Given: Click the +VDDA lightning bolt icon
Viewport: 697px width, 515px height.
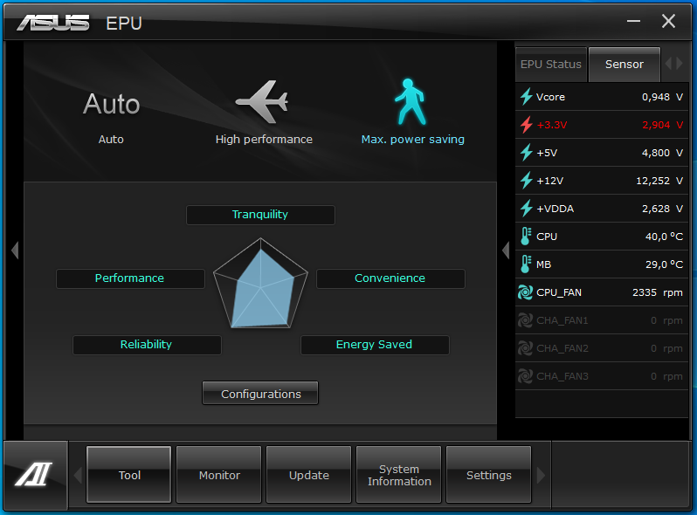Looking at the screenshot, I should [527, 209].
